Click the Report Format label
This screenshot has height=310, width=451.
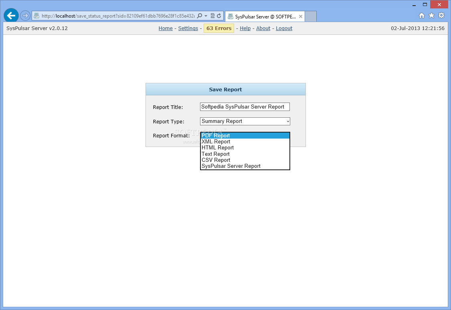click(x=172, y=136)
